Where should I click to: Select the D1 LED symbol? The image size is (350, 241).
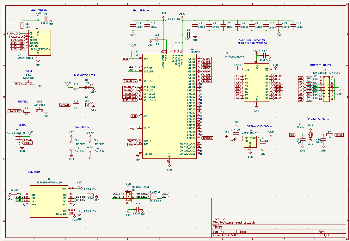[x=88, y=88]
